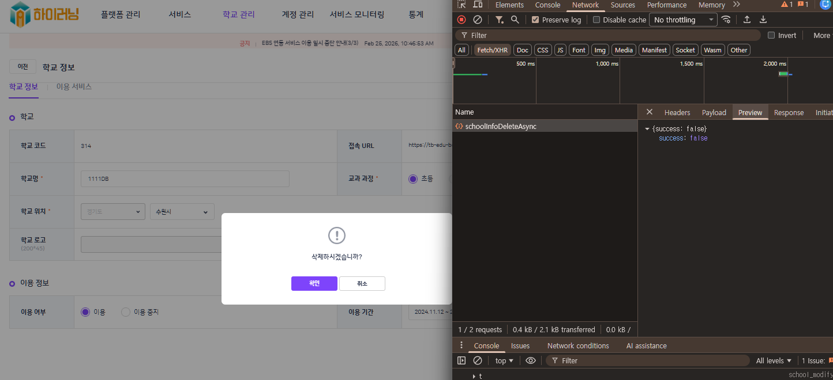Show console sidebar panel icon
833x380 pixels.
click(x=461, y=360)
